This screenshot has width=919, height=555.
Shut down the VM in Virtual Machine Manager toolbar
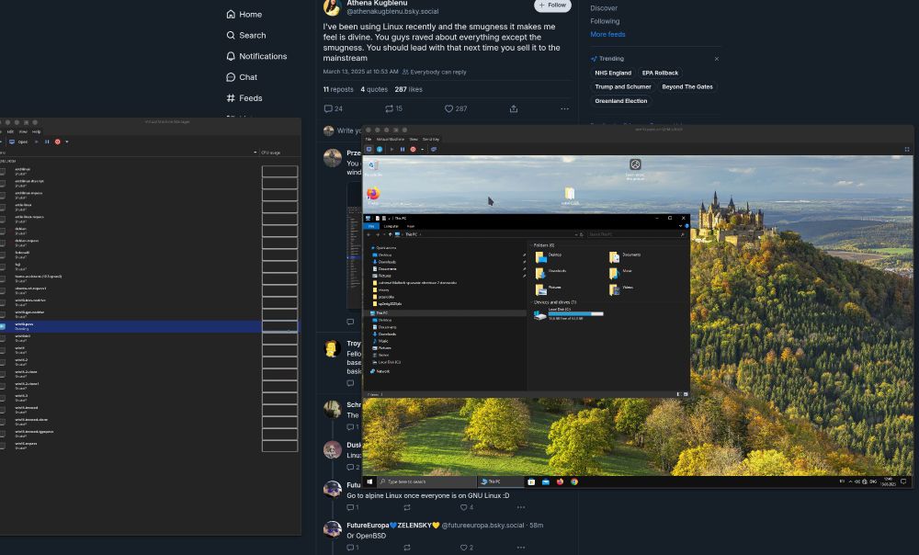click(x=57, y=142)
